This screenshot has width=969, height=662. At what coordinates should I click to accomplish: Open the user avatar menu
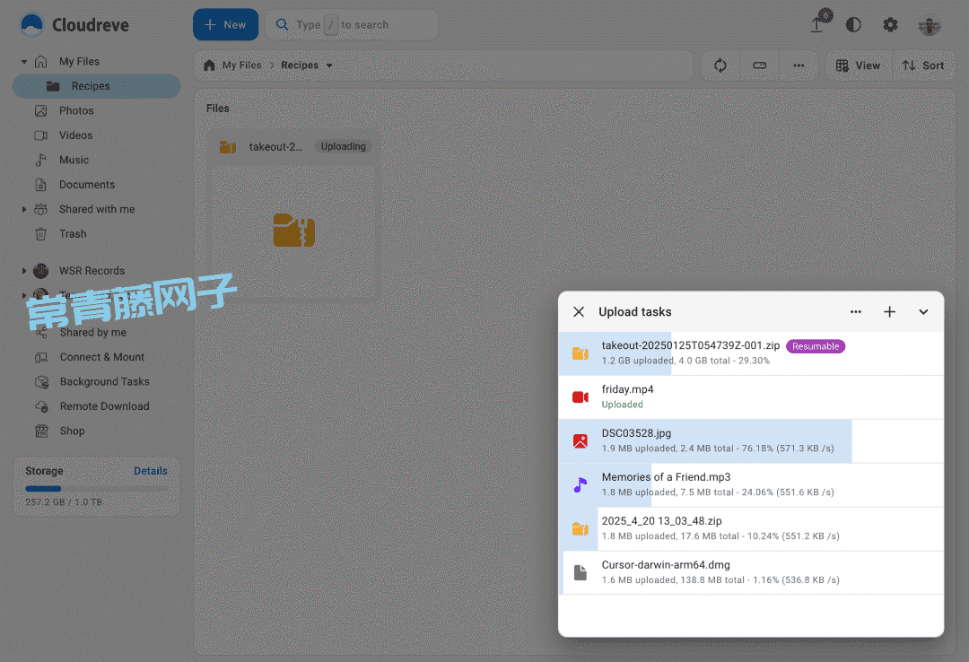929,25
